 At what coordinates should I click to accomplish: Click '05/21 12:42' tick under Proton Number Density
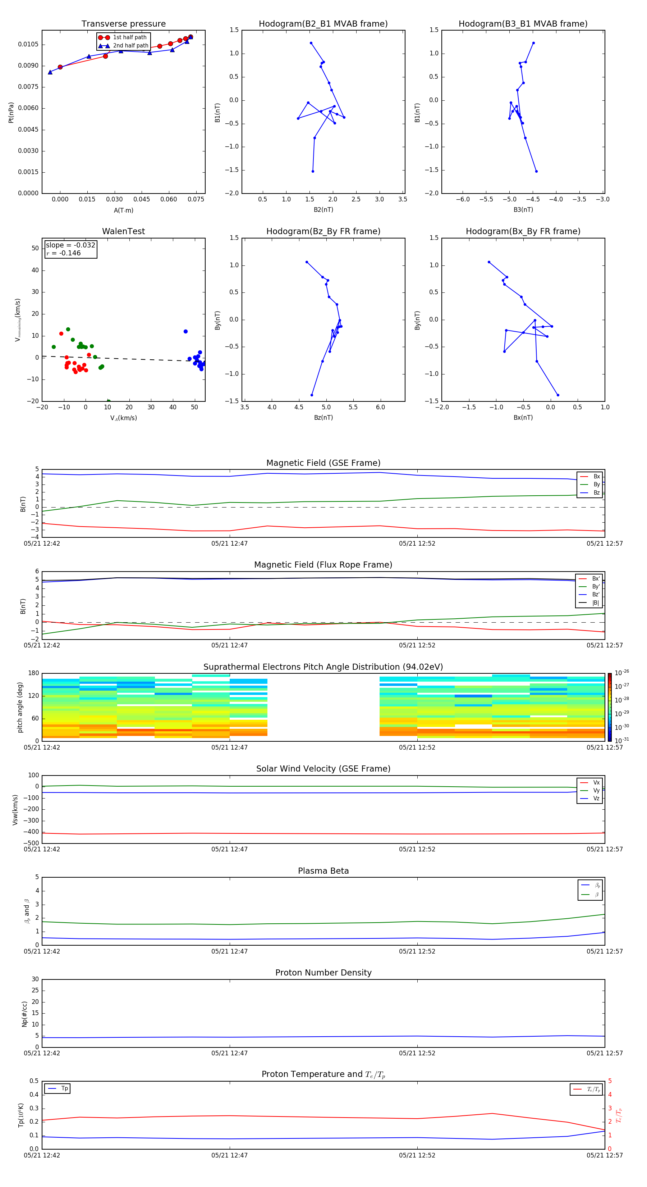pos(42,1053)
